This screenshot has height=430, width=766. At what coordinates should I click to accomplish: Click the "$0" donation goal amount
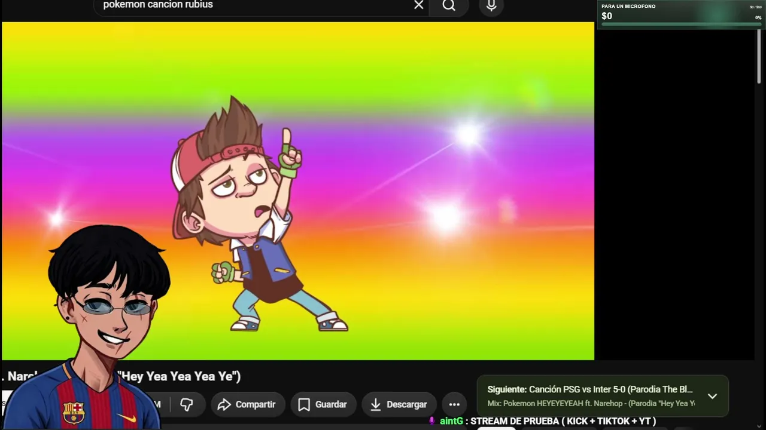point(607,16)
